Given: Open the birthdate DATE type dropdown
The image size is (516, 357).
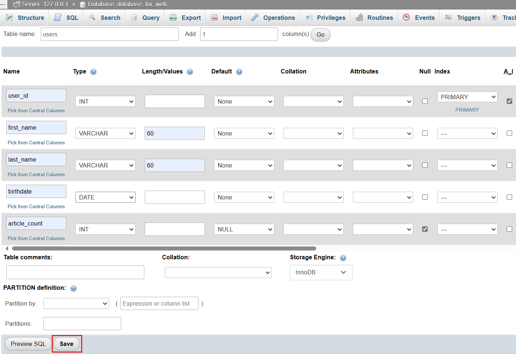Looking at the screenshot, I should 105,197.
